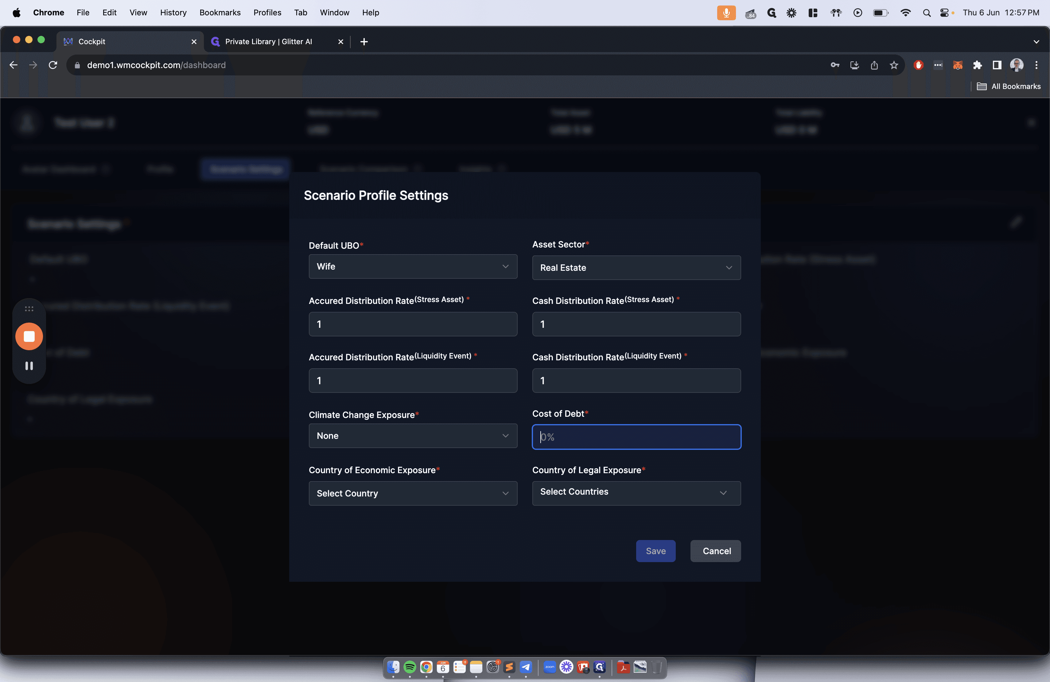This screenshot has height=682, width=1050.
Task: Open the saved passwords key icon
Action: (x=835, y=65)
